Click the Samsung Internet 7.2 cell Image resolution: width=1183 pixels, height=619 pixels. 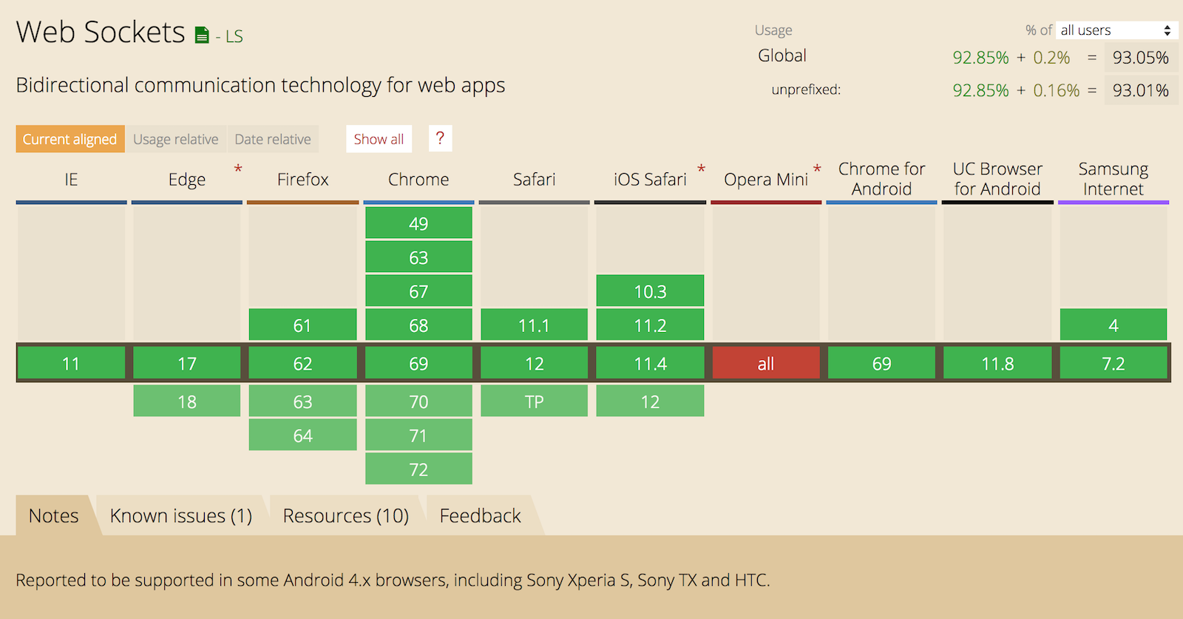[1113, 363]
